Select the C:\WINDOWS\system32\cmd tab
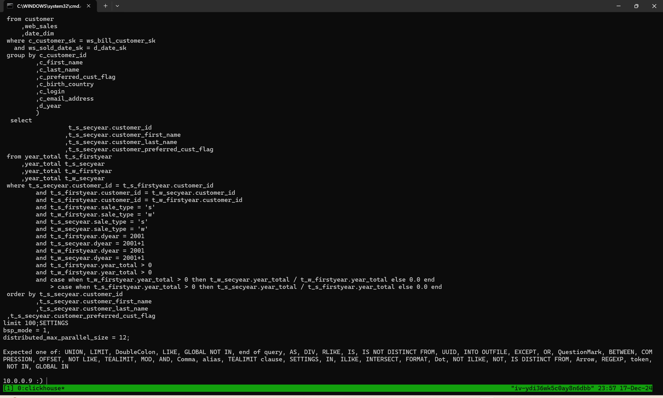This screenshot has height=398, width=663. click(x=49, y=6)
